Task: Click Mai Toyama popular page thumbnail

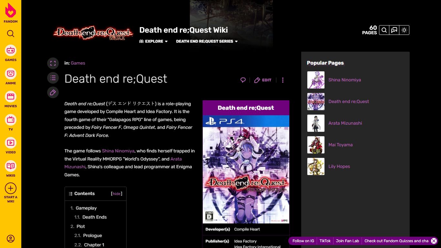Action: [316, 145]
